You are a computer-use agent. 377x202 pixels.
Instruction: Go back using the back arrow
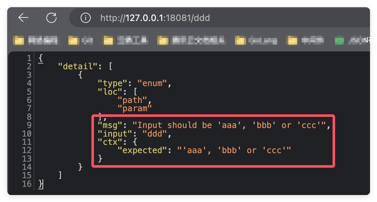point(23,18)
